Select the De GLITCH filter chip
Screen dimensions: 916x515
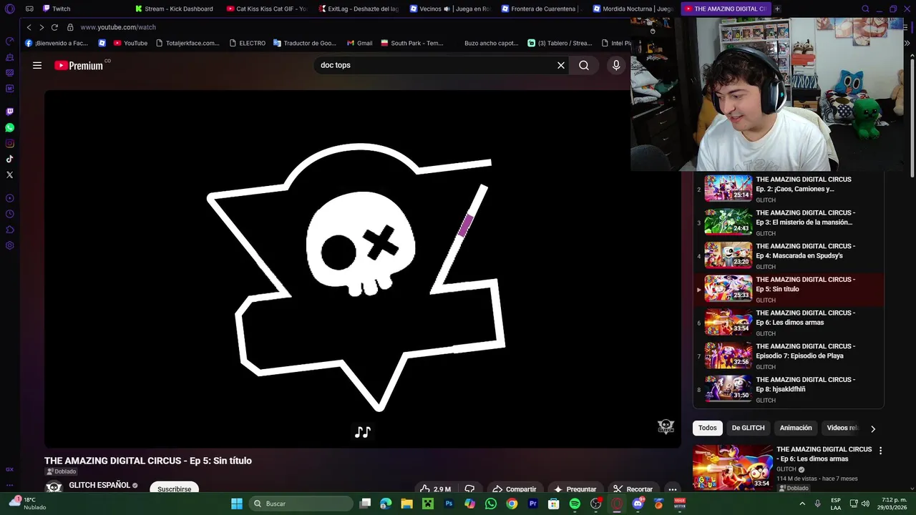tap(748, 428)
